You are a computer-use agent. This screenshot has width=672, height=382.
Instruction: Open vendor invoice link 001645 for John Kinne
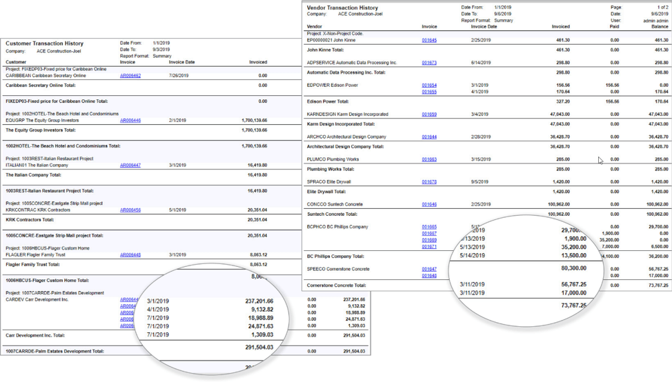(x=429, y=40)
